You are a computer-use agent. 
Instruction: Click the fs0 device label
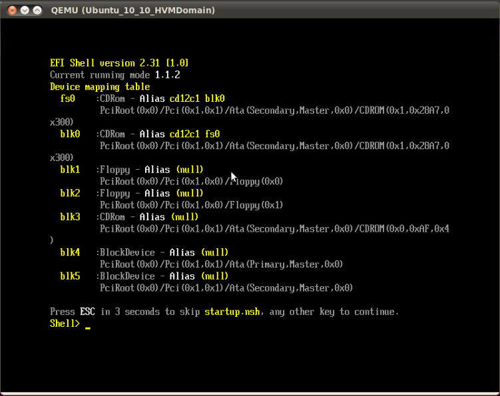pos(67,99)
